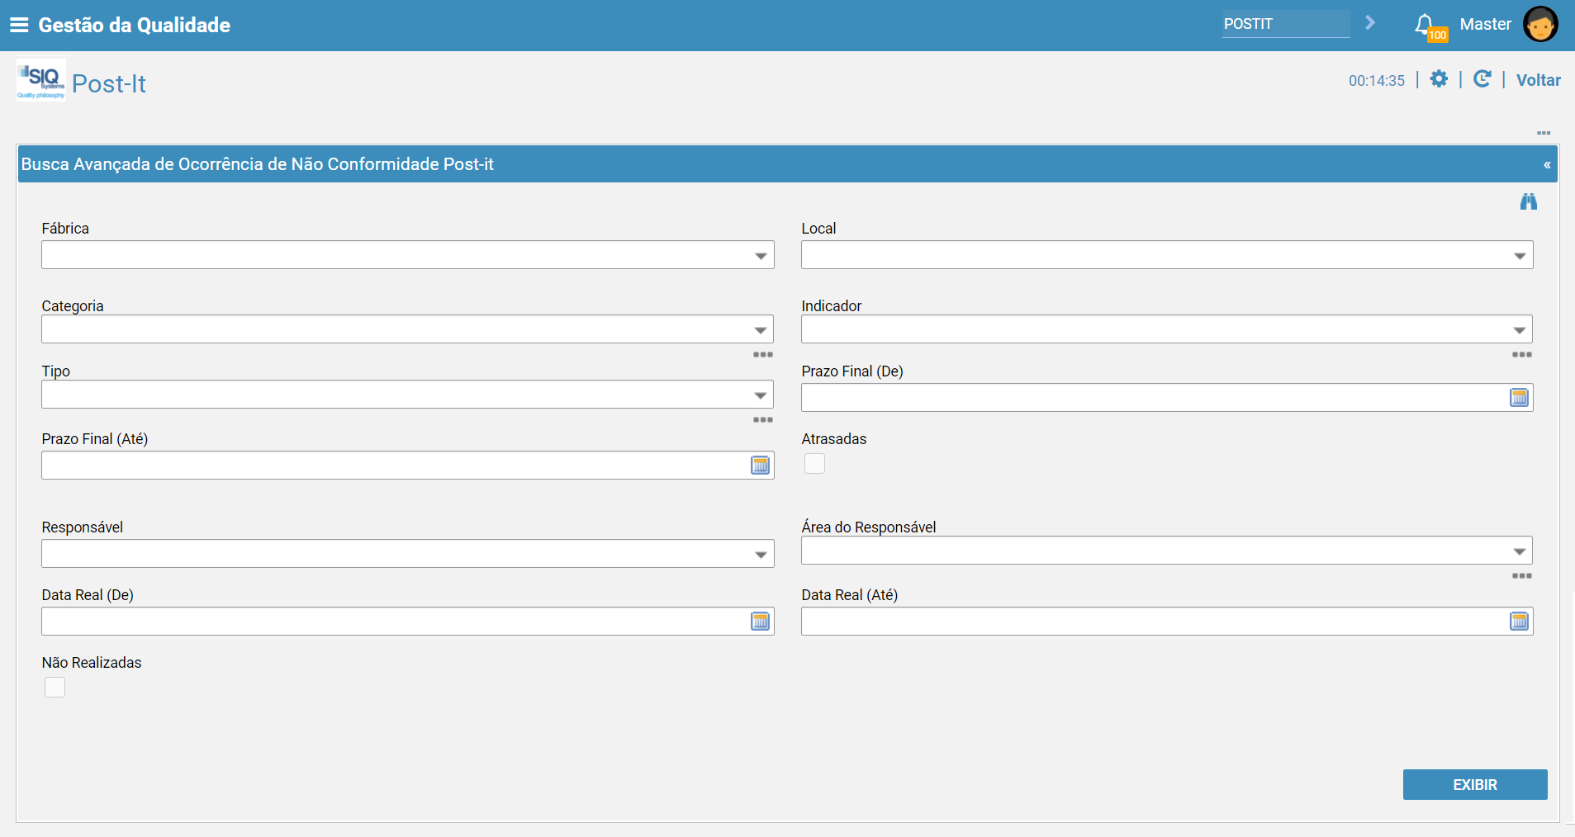Screen dimensions: 1575x837
Task: Click the Busca Avançada panel title
Action: click(258, 164)
